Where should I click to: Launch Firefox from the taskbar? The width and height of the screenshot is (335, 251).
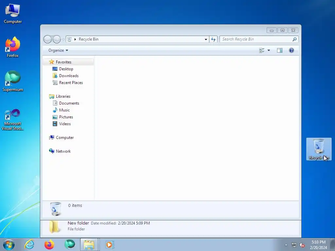[49, 244]
